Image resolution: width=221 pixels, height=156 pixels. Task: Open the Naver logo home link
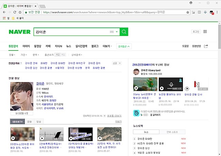(20, 32)
